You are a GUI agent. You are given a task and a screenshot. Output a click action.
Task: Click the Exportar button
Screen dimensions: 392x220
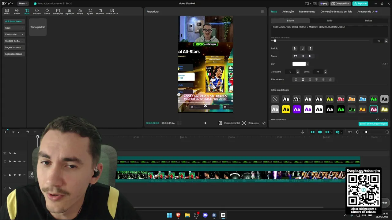click(360, 4)
